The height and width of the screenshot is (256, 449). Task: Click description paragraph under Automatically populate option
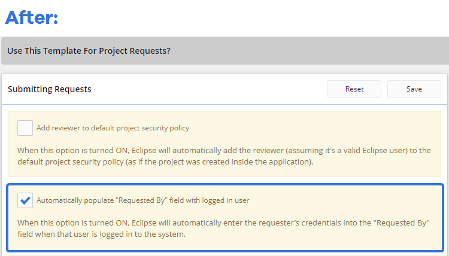pyautogui.click(x=224, y=228)
